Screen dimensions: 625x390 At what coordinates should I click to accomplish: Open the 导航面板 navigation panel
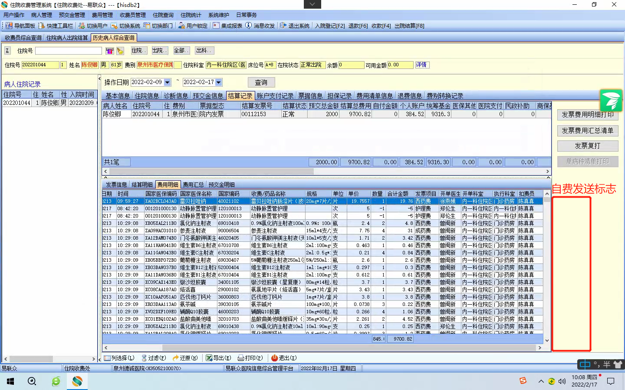click(x=20, y=26)
